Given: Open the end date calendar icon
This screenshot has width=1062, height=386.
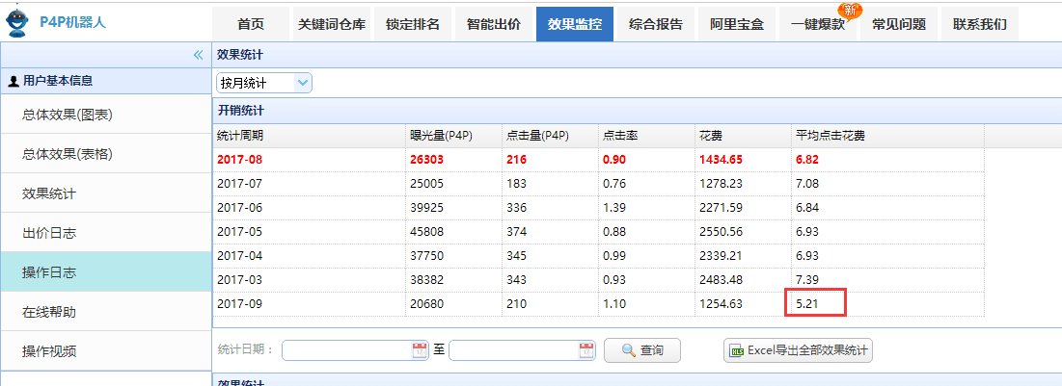Looking at the screenshot, I should [x=586, y=350].
